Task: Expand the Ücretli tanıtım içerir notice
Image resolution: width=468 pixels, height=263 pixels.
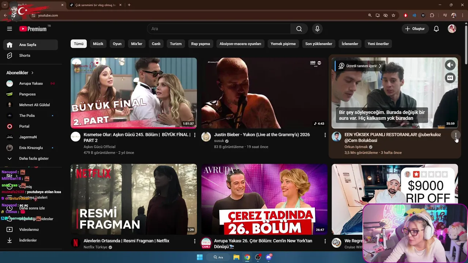Action: (x=360, y=66)
